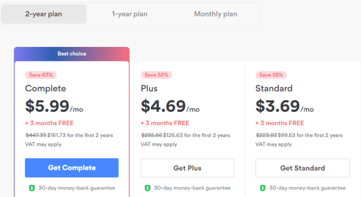Click the Save 55% badge on Standard
Viewport: 361px width, 197px height.
(271, 75)
